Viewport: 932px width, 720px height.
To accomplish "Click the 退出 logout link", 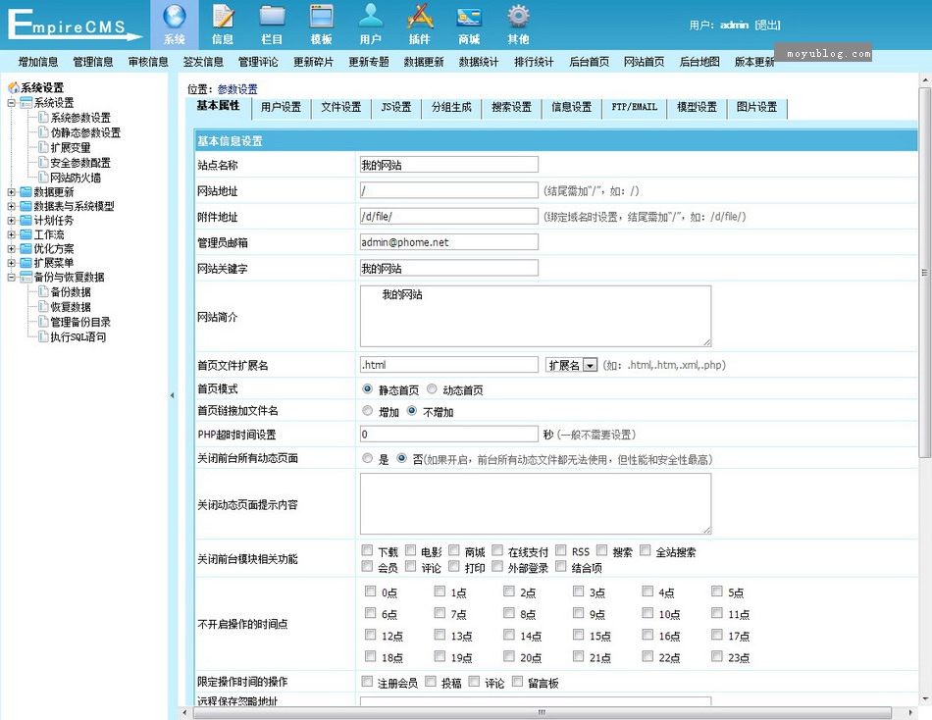I will pyautogui.click(x=767, y=26).
